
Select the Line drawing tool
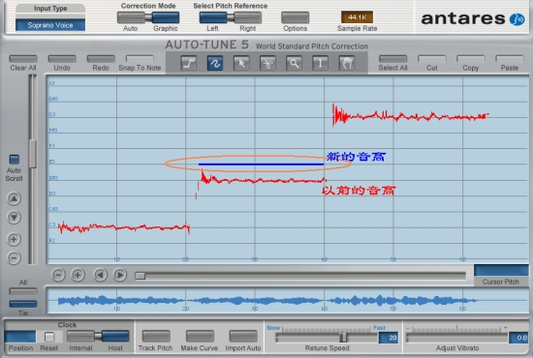pyautogui.click(x=189, y=63)
